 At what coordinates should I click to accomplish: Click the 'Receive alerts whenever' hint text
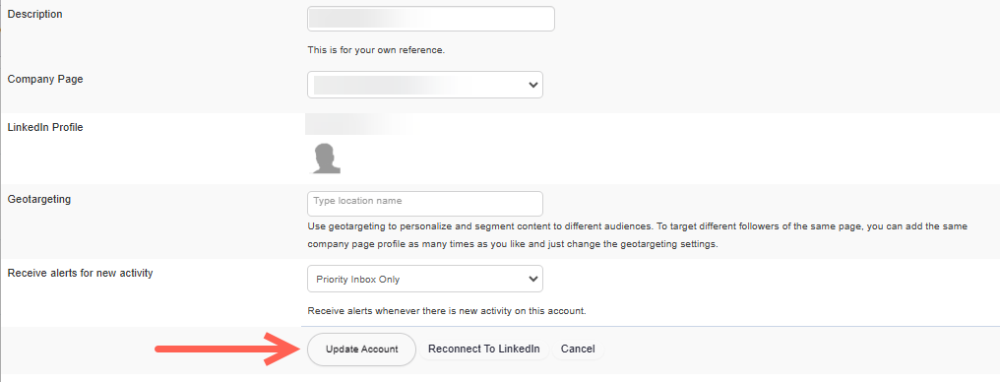(447, 311)
